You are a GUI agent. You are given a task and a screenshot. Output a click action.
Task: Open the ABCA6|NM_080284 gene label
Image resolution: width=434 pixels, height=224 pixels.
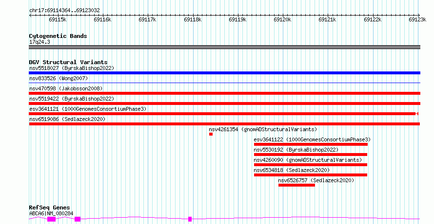pos(51,213)
